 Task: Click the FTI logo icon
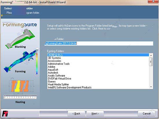click(x=5, y=114)
